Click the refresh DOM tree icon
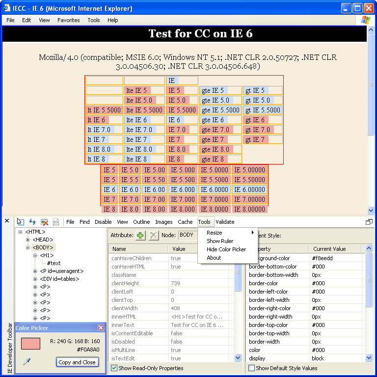The height and width of the screenshot is (377, 377). 32,222
